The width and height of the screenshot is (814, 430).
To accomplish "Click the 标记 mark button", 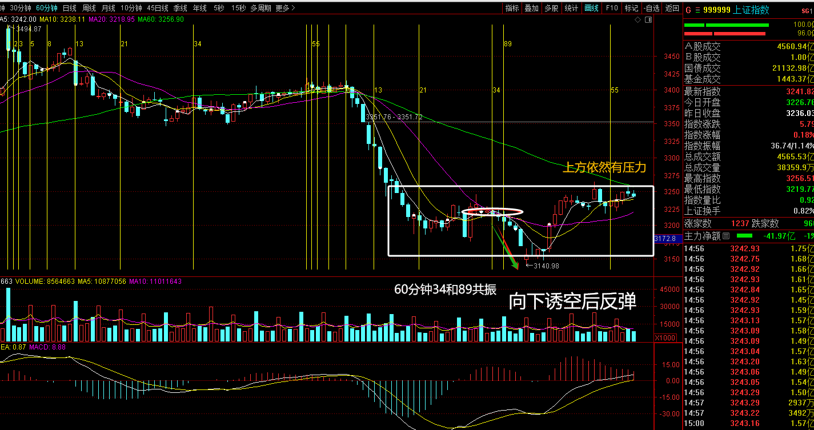I will click(x=631, y=8).
